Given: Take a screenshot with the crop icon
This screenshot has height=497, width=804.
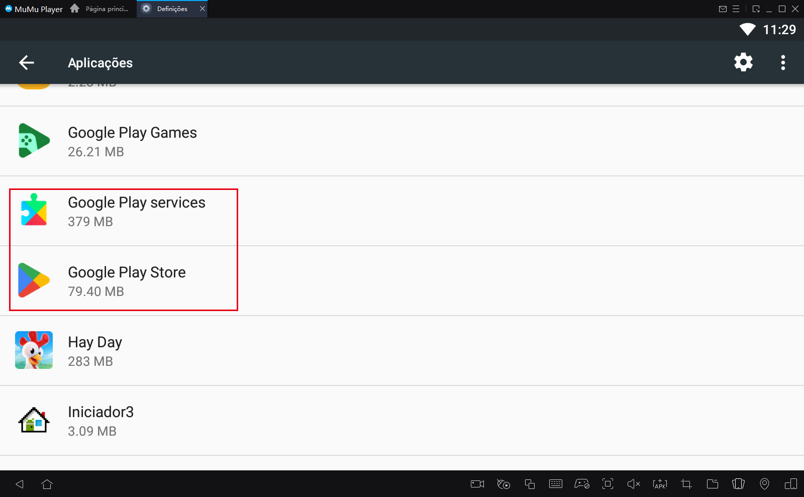Looking at the screenshot, I should [686, 484].
